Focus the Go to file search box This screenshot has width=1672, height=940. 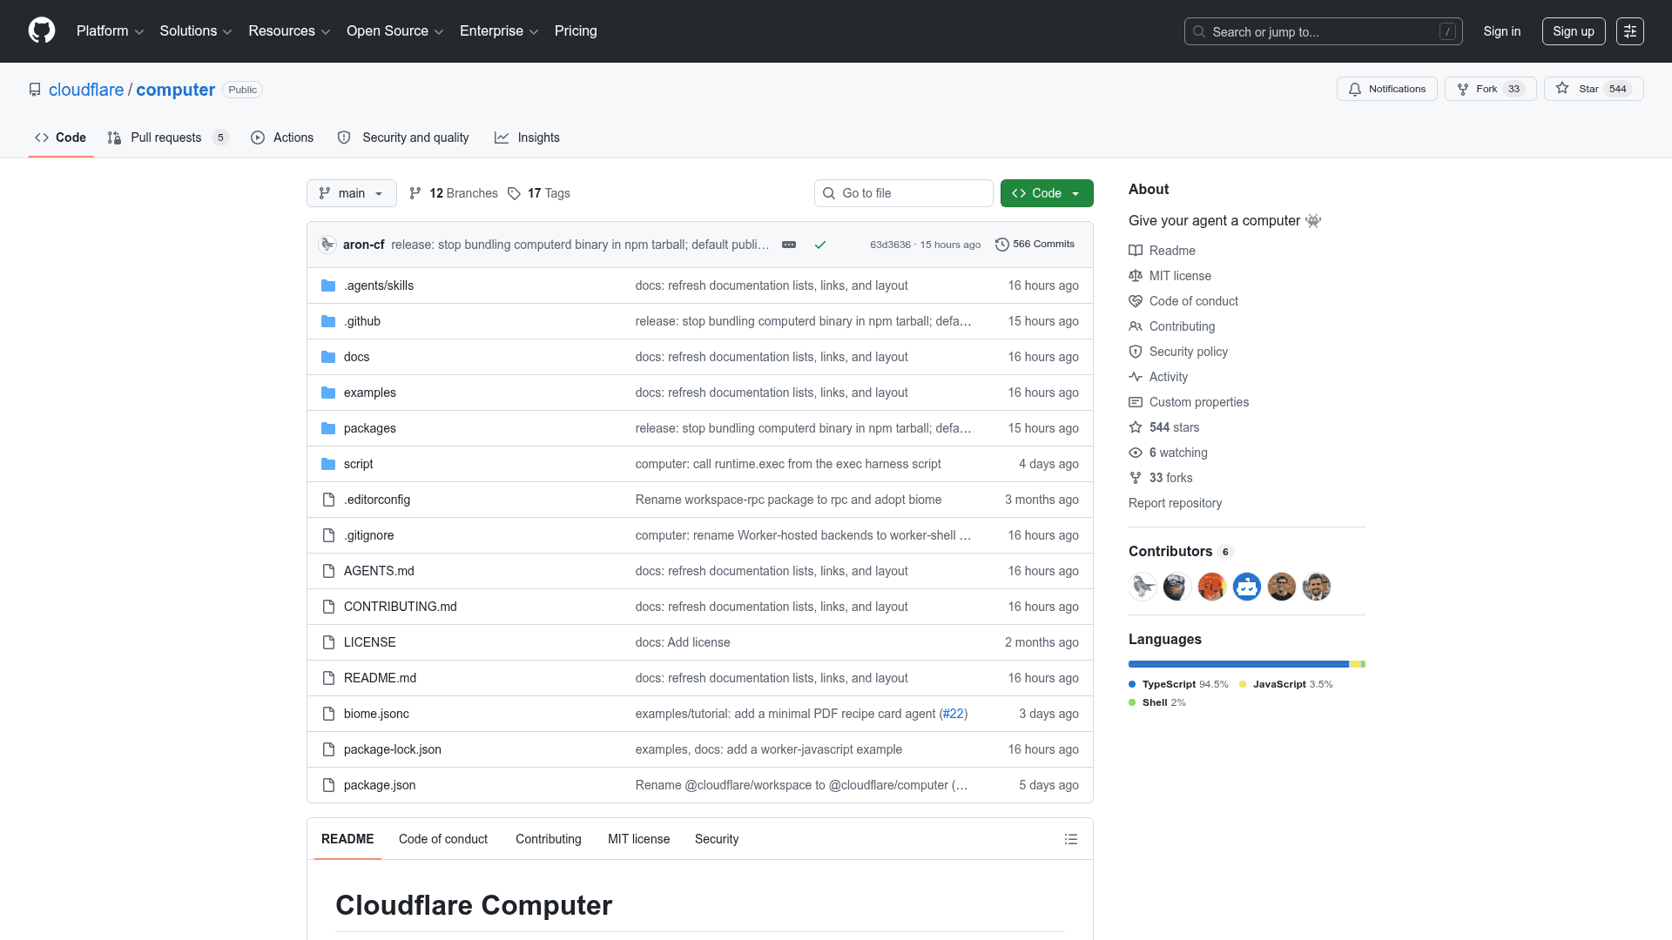click(x=903, y=193)
